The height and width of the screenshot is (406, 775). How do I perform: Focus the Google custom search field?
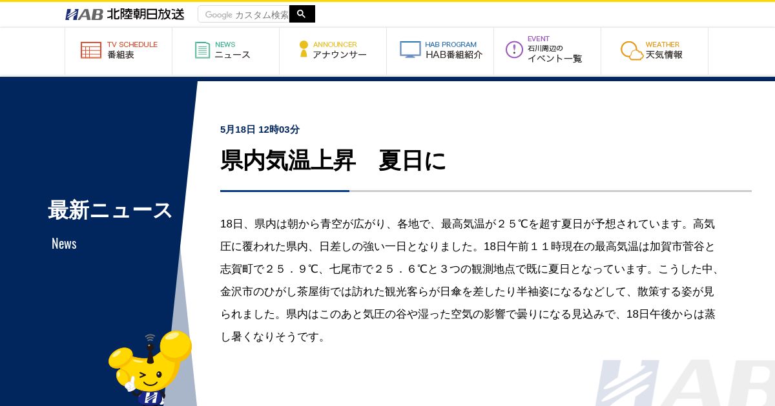244,14
